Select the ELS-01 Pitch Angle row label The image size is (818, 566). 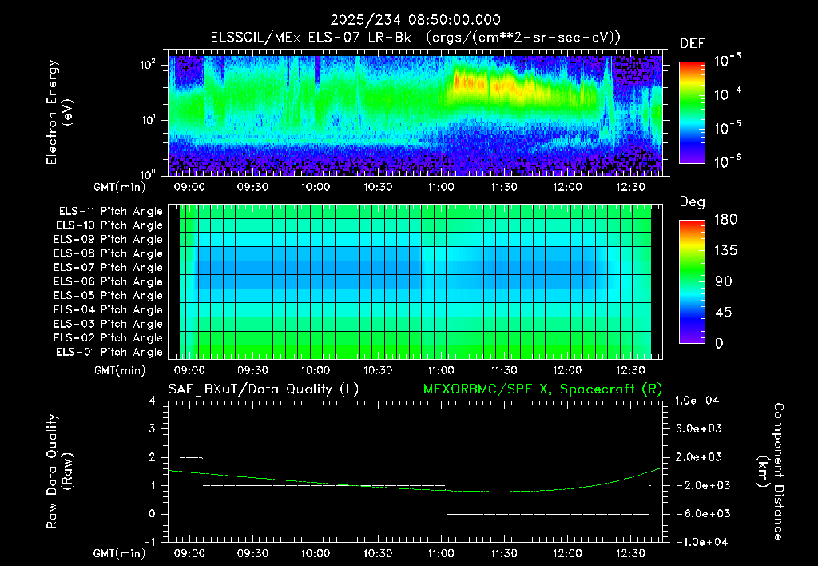(109, 352)
